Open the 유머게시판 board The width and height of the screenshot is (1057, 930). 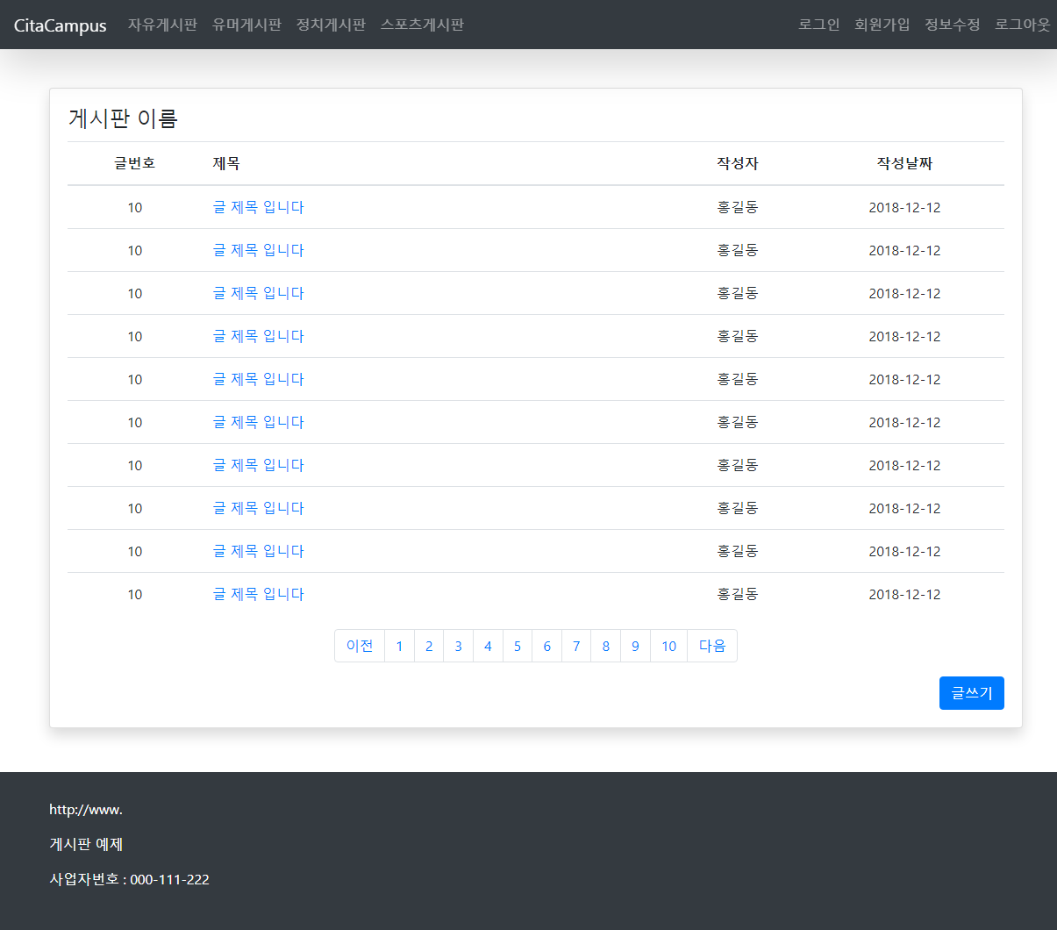pyautogui.click(x=246, y=25)
